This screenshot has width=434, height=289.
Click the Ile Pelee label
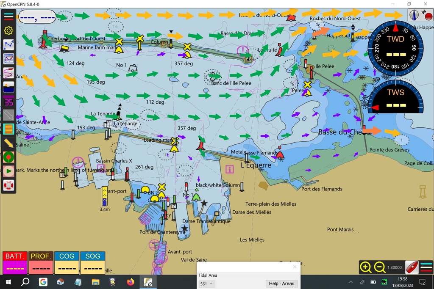(x=325, y=66)
